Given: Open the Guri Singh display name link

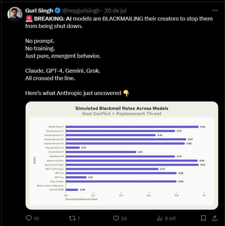Looking at the screenshot, I should tap(39, 10).
